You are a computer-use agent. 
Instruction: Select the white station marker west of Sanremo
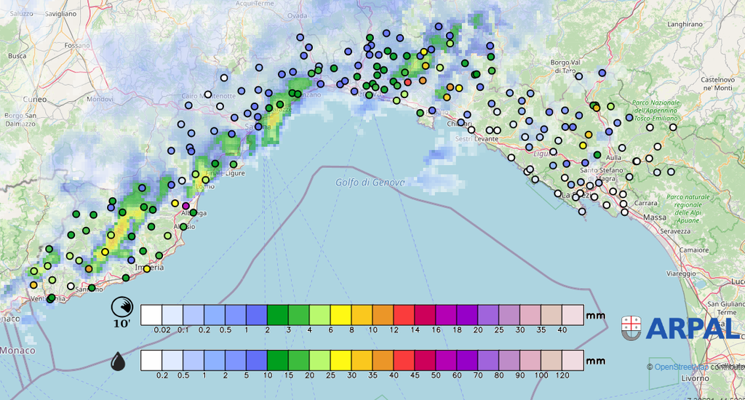[x=71, y=286]
